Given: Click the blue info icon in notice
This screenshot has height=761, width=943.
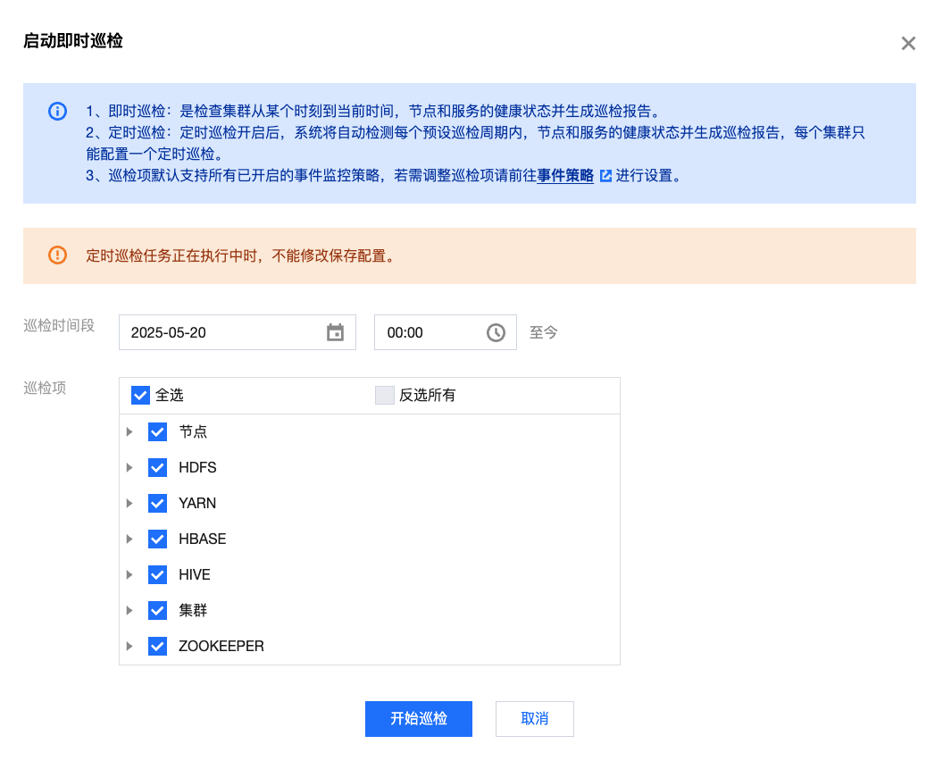Looking at the screenshot, I should coord(57,112).
